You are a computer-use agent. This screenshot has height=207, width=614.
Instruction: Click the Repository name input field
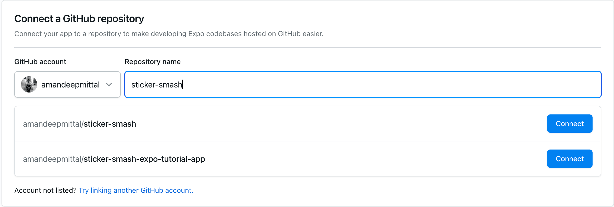tap(306, 84)
